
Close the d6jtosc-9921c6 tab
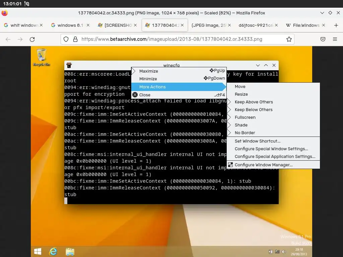276,25
